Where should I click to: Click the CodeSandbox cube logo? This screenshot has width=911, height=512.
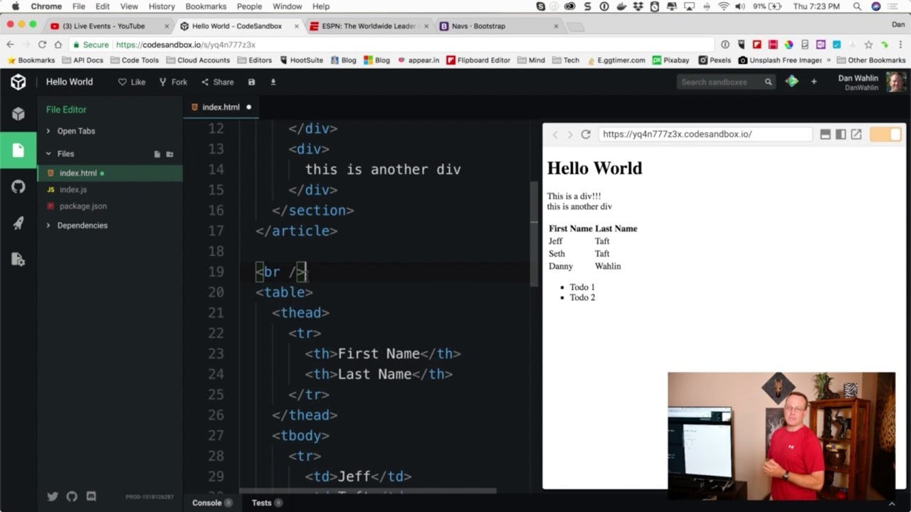tap(19, 82)
